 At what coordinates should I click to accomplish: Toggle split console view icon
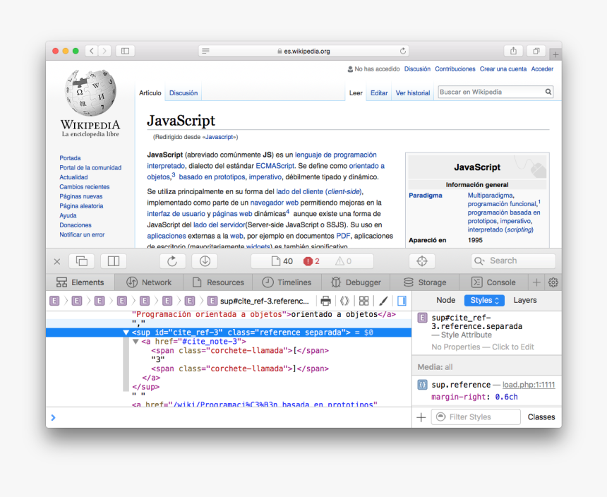coord(114,261)
